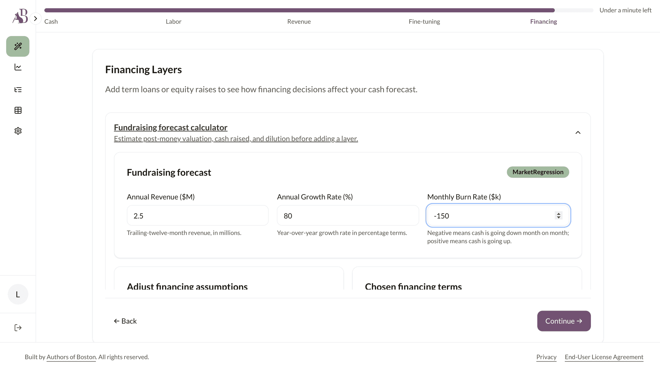The height and width of the screenshot is (371, 660).
Task: Open the line chart sidebar icon
Action: coord(18,67)
